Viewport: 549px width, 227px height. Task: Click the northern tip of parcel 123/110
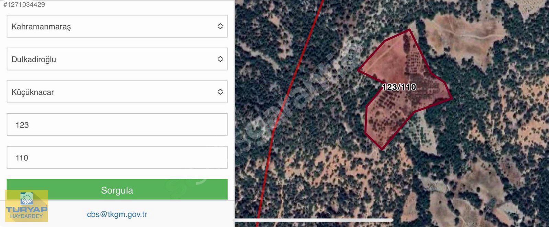click(409, 30)
